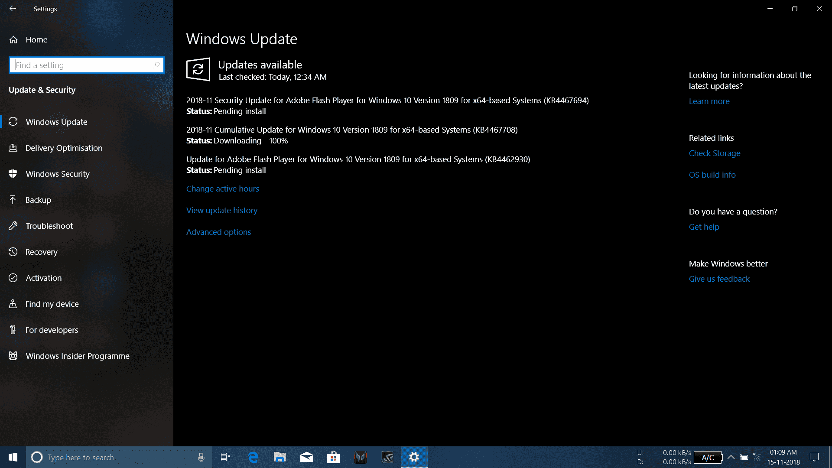This screenshot has width=832, height=468.
Task: Click the A/C power indicator
Action: (708, 457)
